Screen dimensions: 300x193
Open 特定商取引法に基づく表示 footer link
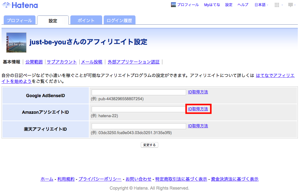pyautogui.click(x=181, y=179)
